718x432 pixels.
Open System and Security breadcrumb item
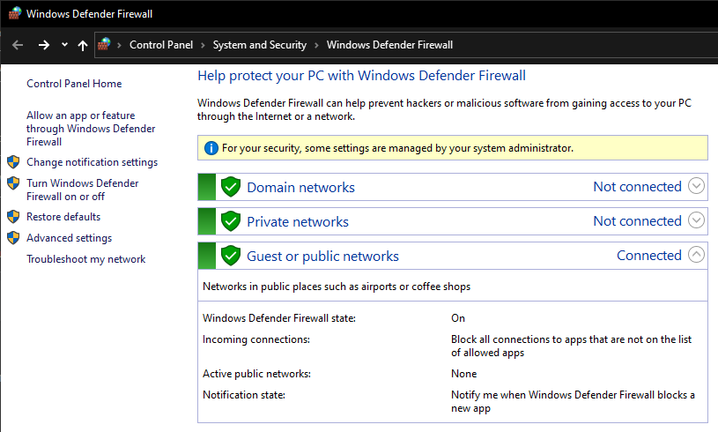point(260,45)
